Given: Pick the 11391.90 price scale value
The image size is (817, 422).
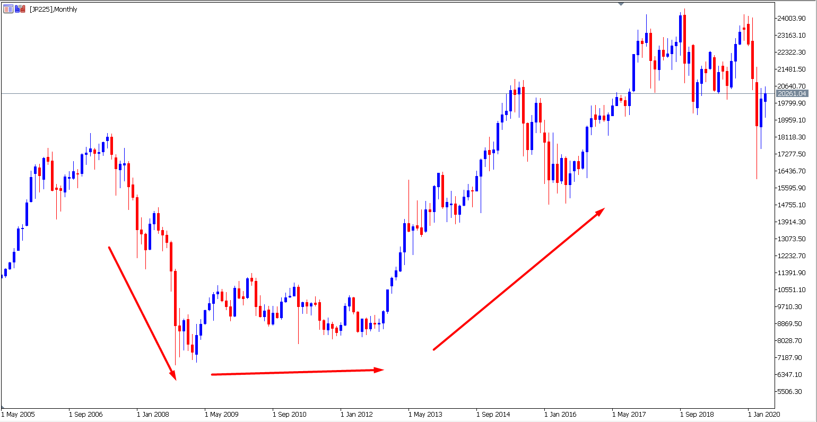Looking at the screenshot, I should pos(792,273).
